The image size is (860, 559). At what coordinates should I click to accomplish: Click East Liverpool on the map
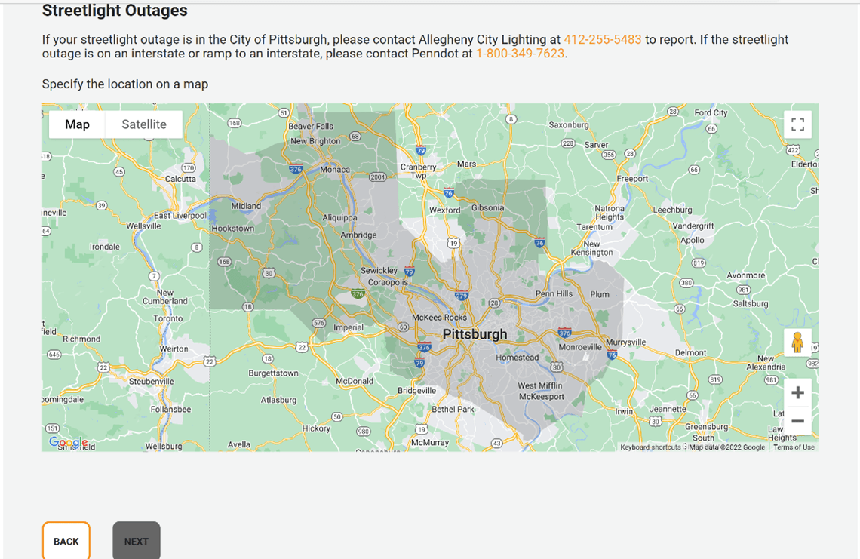(180, 215)
